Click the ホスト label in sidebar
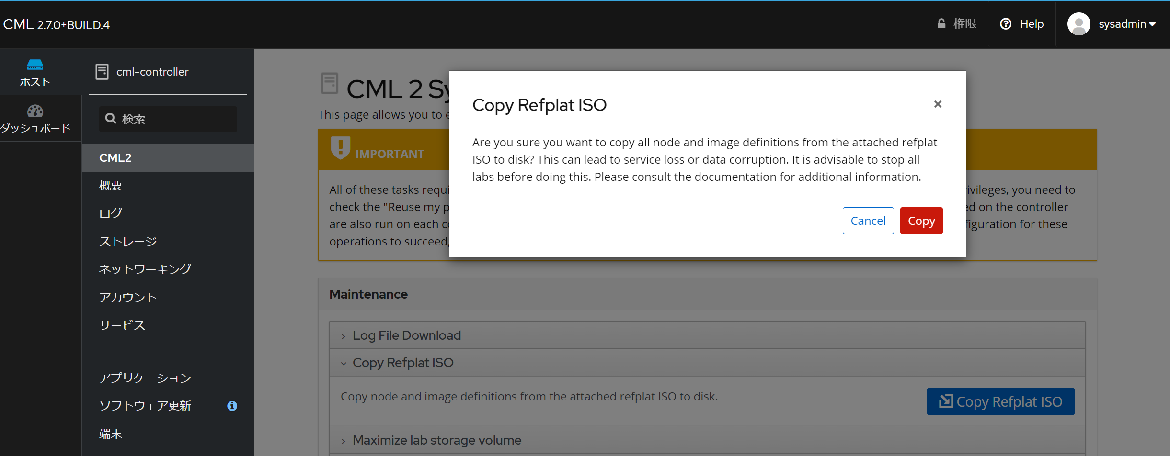The image size is (1170, 456). tap(35, 82)
